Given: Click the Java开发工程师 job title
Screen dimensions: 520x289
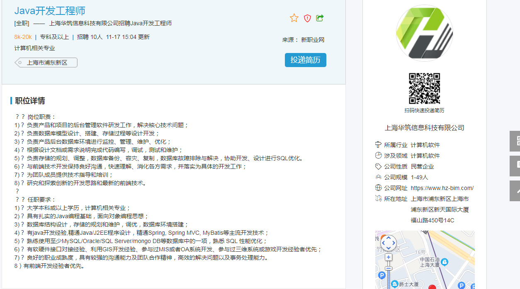Looking at the screenshot, I should tap(50, 11).
